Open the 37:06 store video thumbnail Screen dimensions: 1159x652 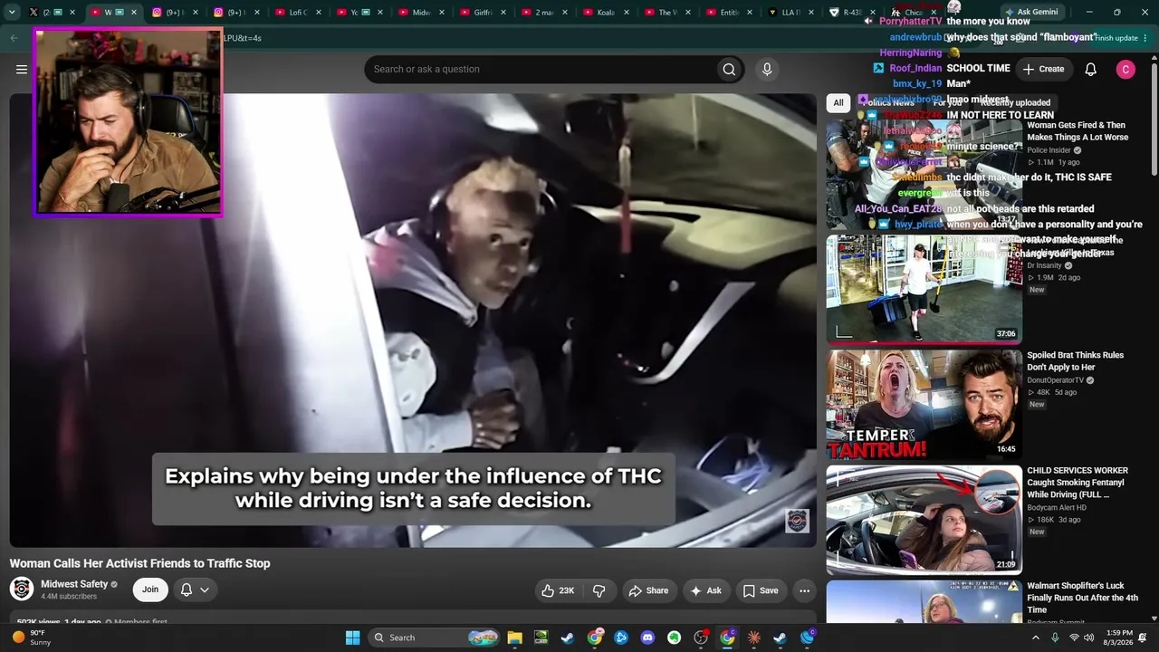(924, 289)
